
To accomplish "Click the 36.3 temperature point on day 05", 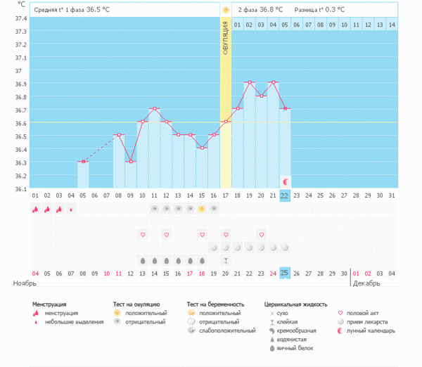I will (83, 162).
